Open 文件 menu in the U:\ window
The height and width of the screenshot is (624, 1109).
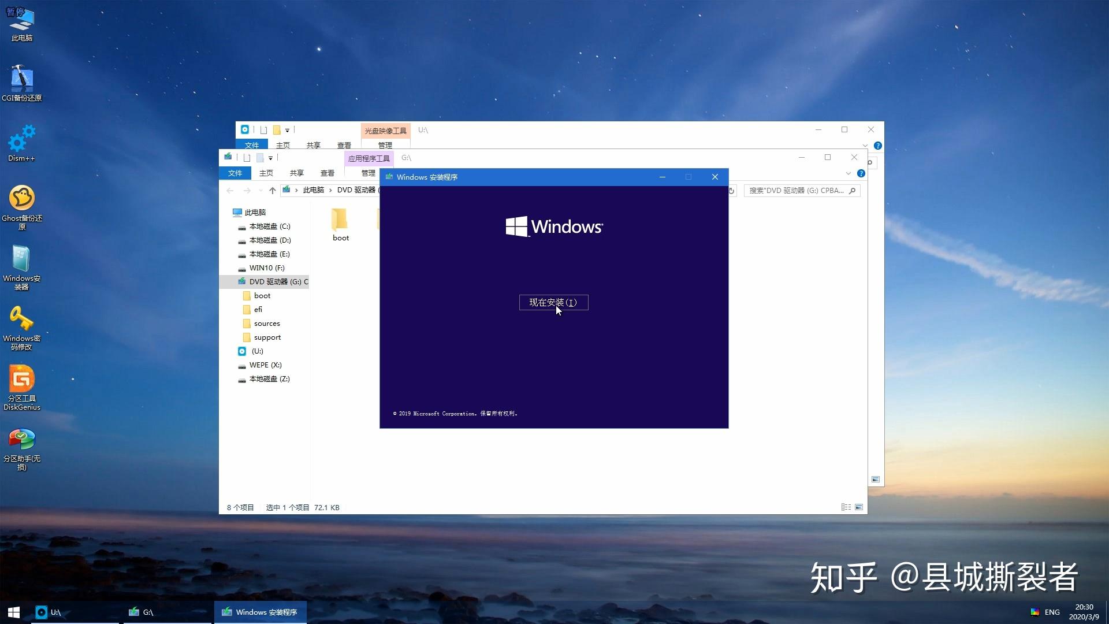pyautogui.click(x=252, y=145)
